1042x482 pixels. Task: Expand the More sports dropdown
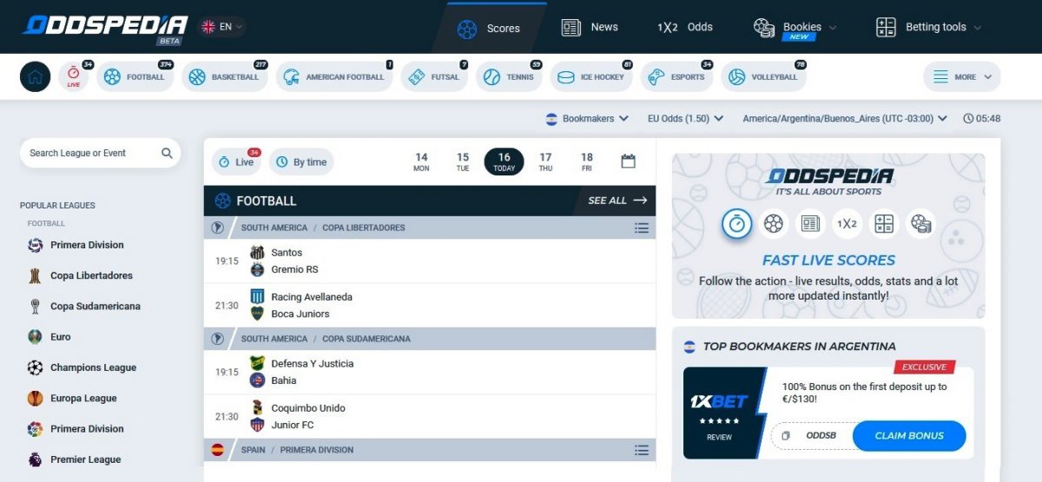tap(961, 76)
